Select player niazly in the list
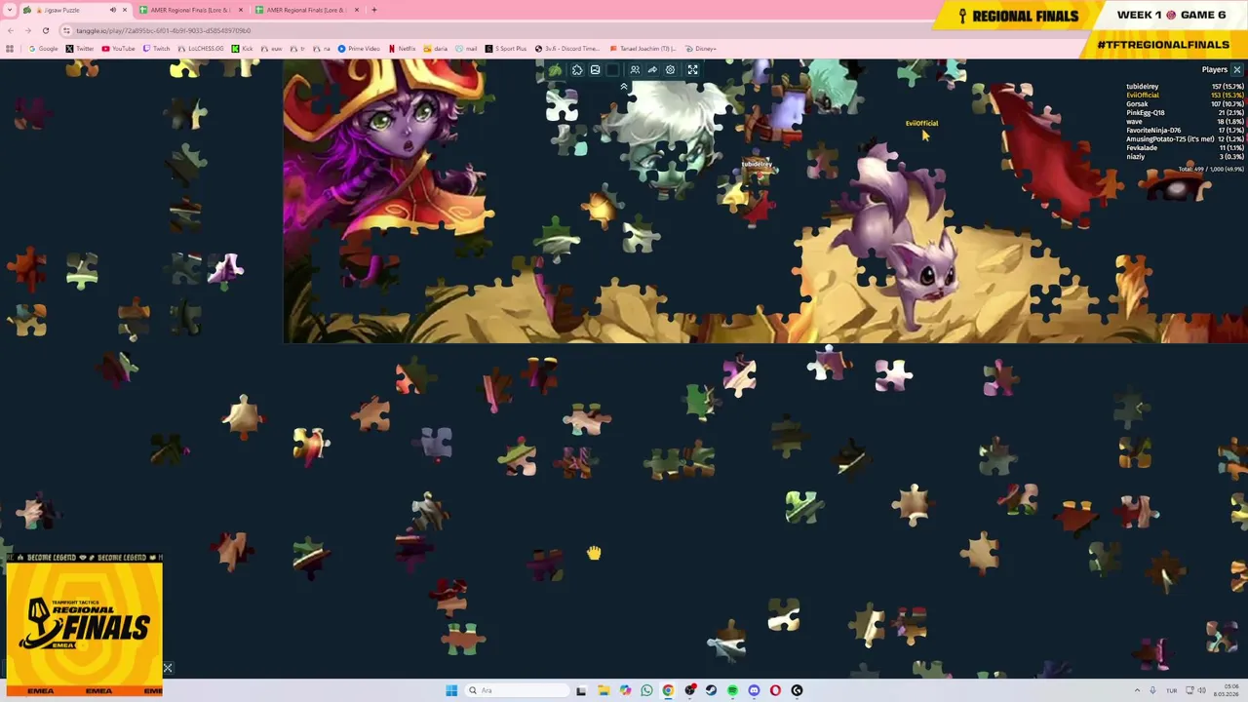 [1185, 157]
